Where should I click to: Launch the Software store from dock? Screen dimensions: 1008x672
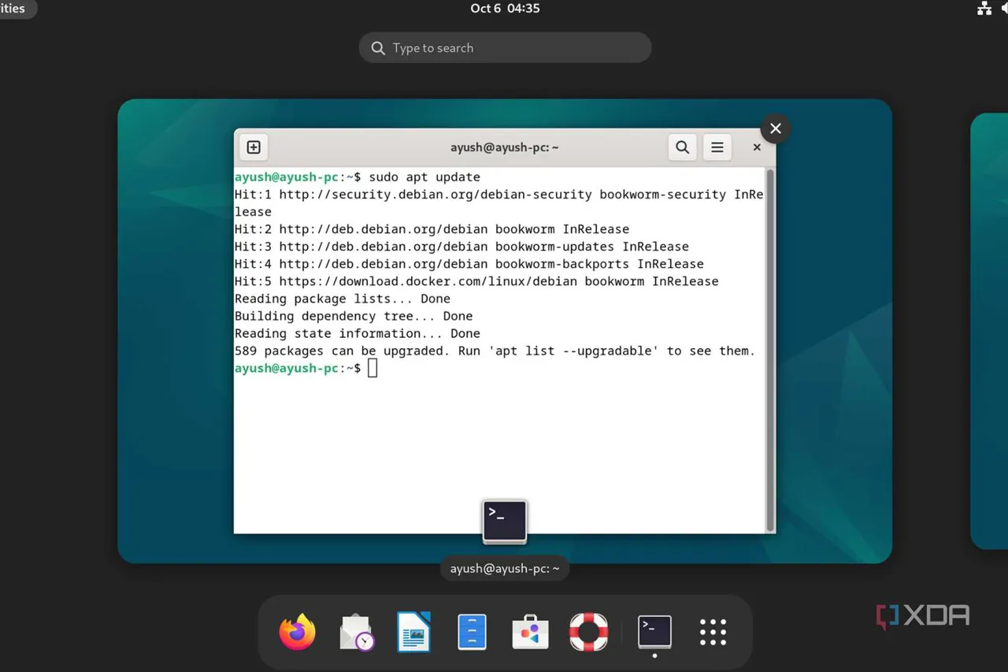[530, 632]
